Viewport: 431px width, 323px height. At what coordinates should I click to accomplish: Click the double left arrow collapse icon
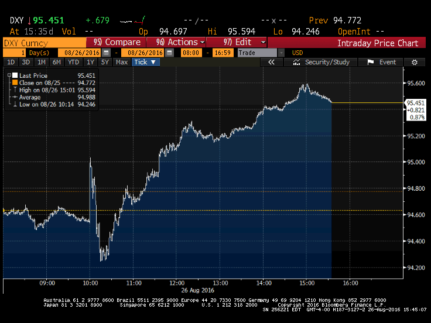[271, 62]
